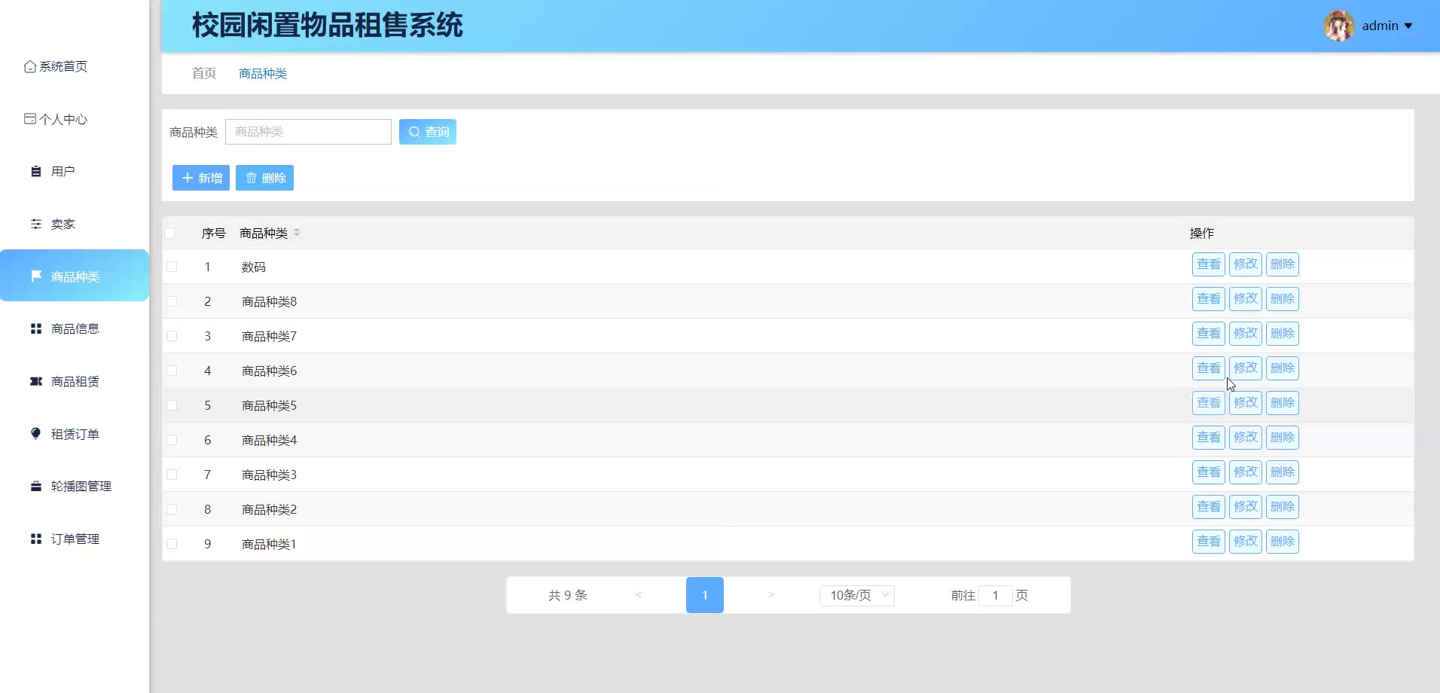Screen dimensions: 1440x693
Task: Click the 序号 column header
Action: click(x=214, y=234)
